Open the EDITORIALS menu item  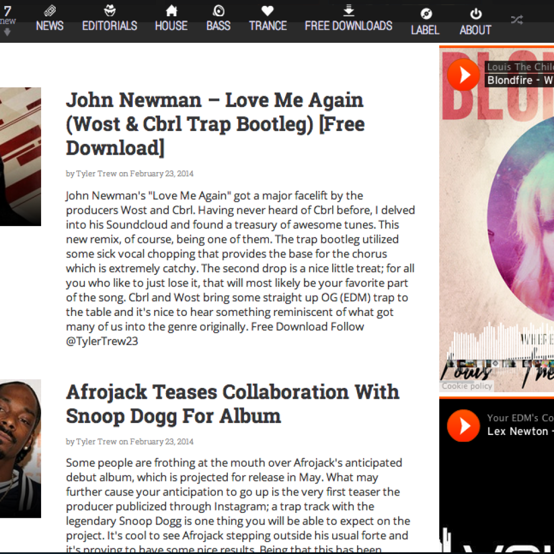(x=110, y=25)
